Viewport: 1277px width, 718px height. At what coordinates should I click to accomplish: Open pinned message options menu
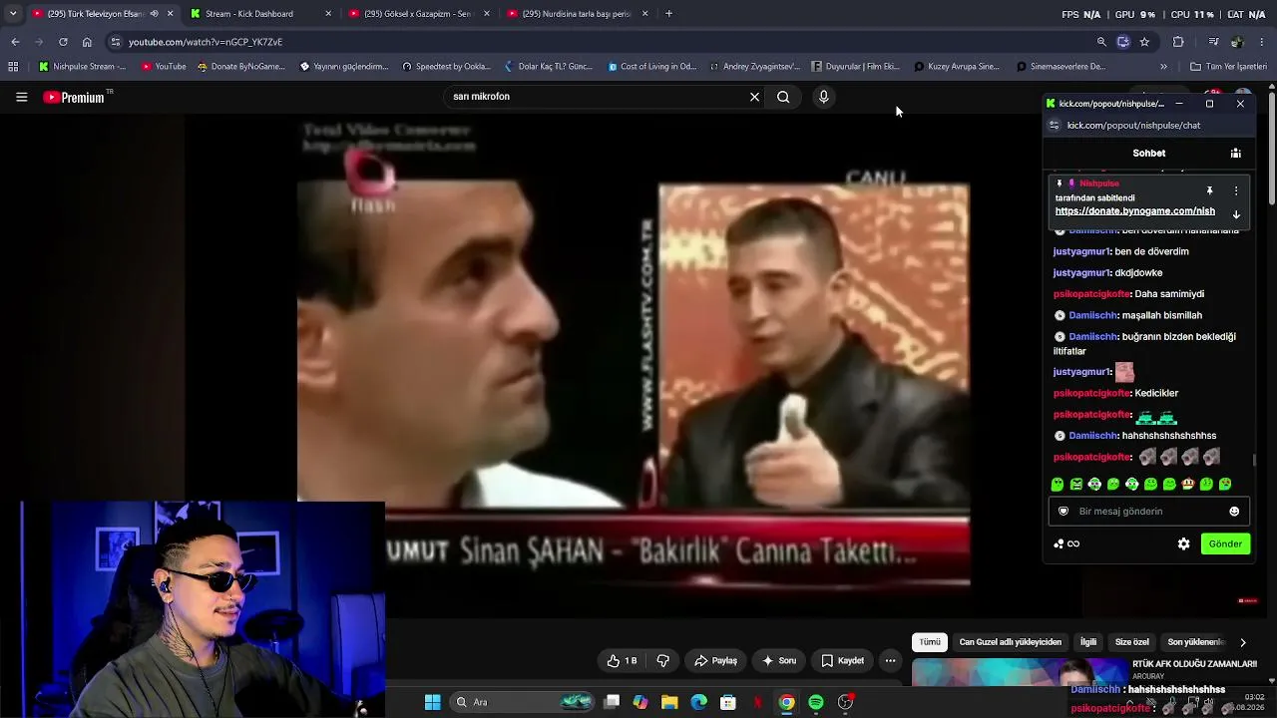1235,190
